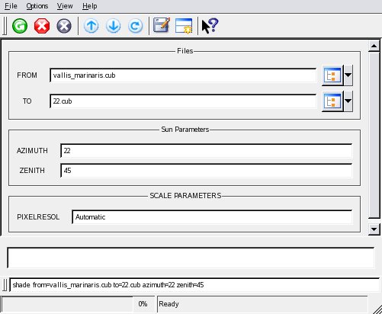Screen dimensions: 382x314
Task: Stop the running program with red X icon
Action: click(42, 26)
